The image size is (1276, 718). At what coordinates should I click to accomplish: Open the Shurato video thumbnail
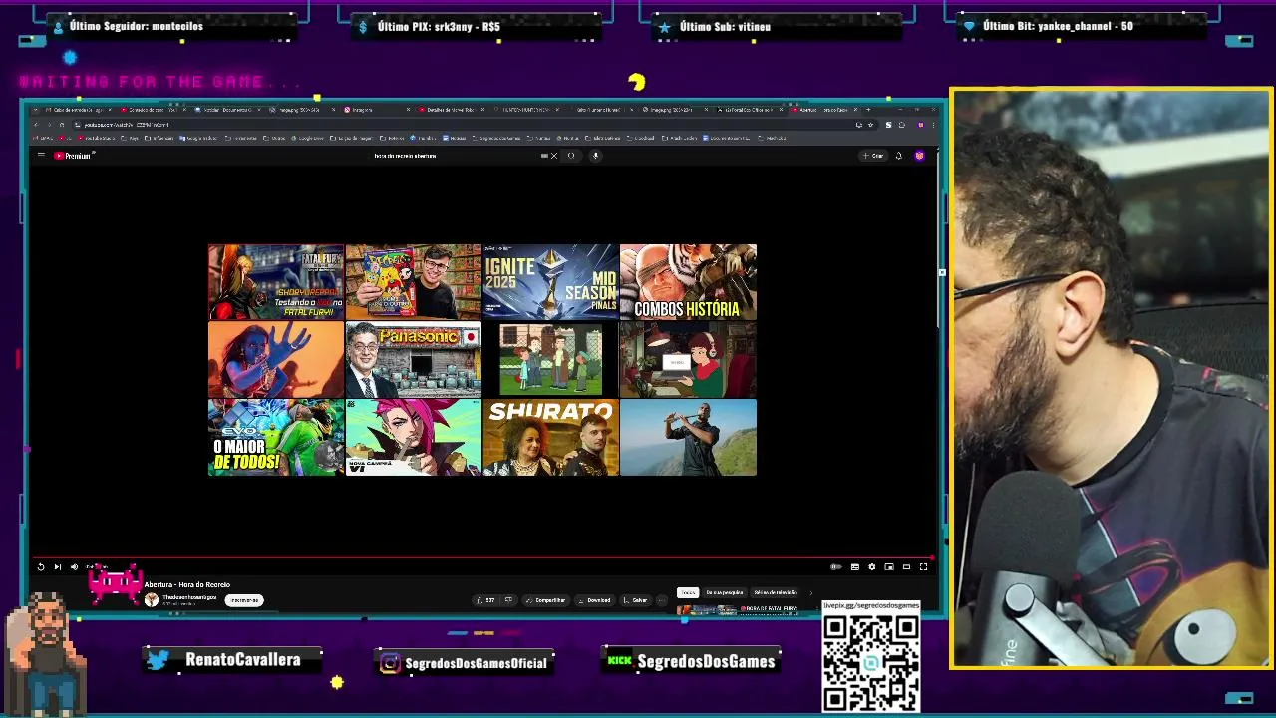point(550,437)
